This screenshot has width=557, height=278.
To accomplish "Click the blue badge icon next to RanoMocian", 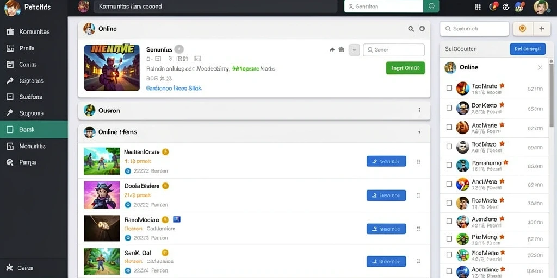I will pos(177,219).
